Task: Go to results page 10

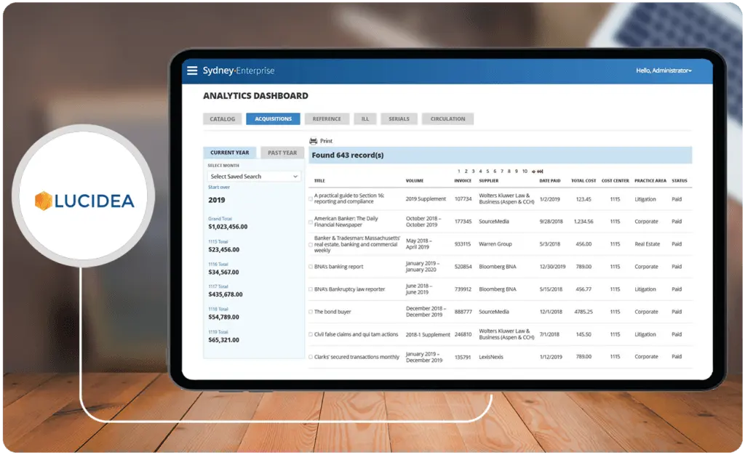Action: [525, 172]
